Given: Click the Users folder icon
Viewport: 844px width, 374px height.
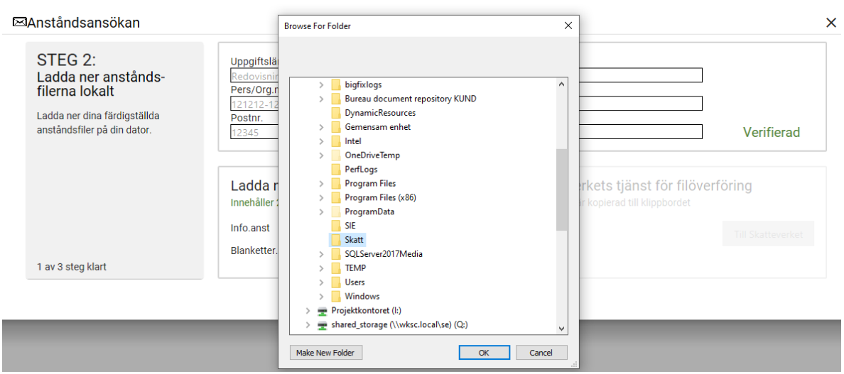Looking at the screenshot, I should [336, 282].
